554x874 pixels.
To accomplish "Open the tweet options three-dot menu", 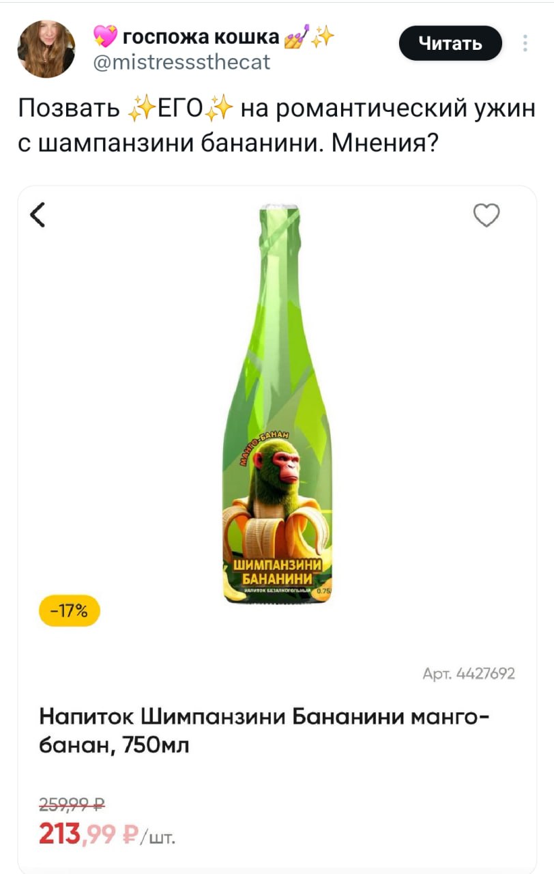I will click(x=525, y=43).
